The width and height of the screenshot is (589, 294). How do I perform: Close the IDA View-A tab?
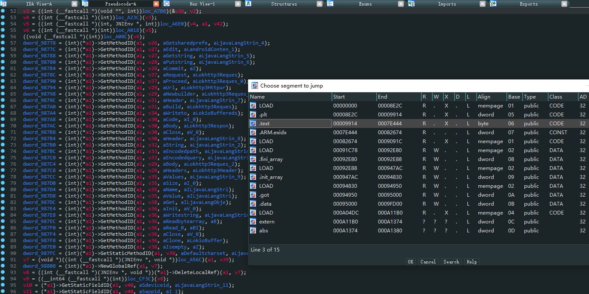click(74, 4)
